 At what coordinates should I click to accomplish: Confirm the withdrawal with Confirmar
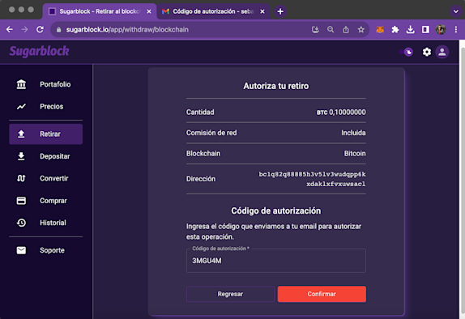[x=322, y=294]
